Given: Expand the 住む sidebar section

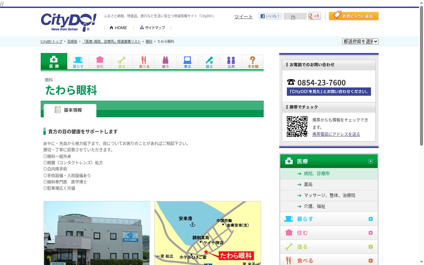Looking at the screenshot, I should click(x=329, y=233).
